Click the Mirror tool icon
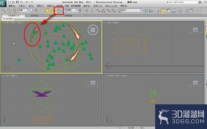The width and height of the screenshot is (207, 129). tap(146, 11)
